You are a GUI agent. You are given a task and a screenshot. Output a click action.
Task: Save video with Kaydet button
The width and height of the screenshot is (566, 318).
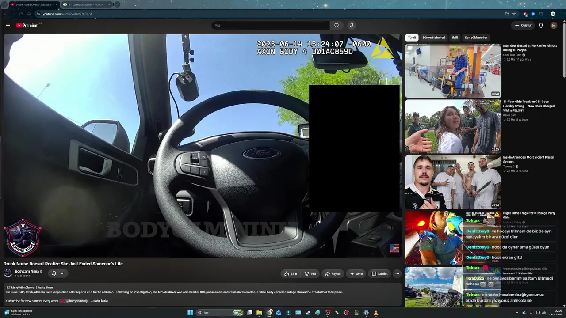click(379, 273)
